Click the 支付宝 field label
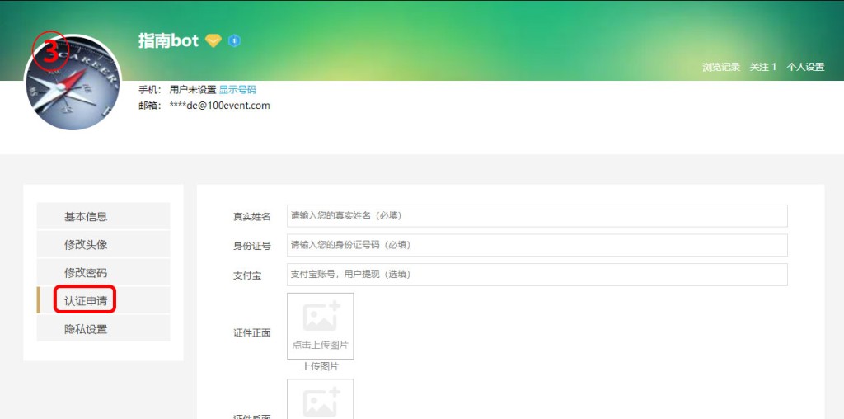 (x=247, y=275)
